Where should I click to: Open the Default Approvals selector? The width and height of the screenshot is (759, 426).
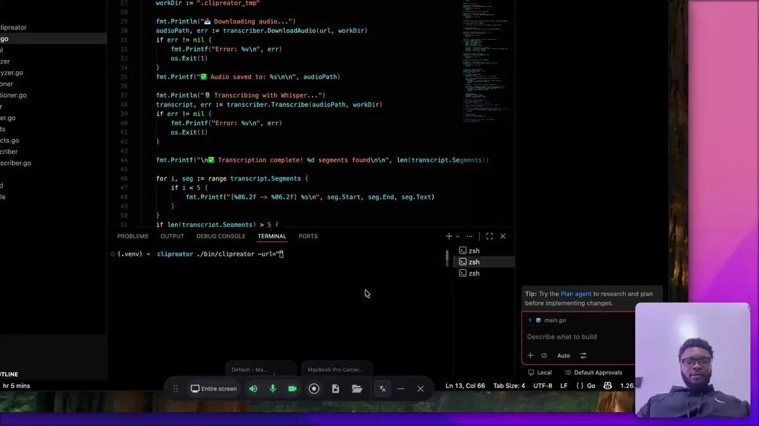click(x=593, y=373)
